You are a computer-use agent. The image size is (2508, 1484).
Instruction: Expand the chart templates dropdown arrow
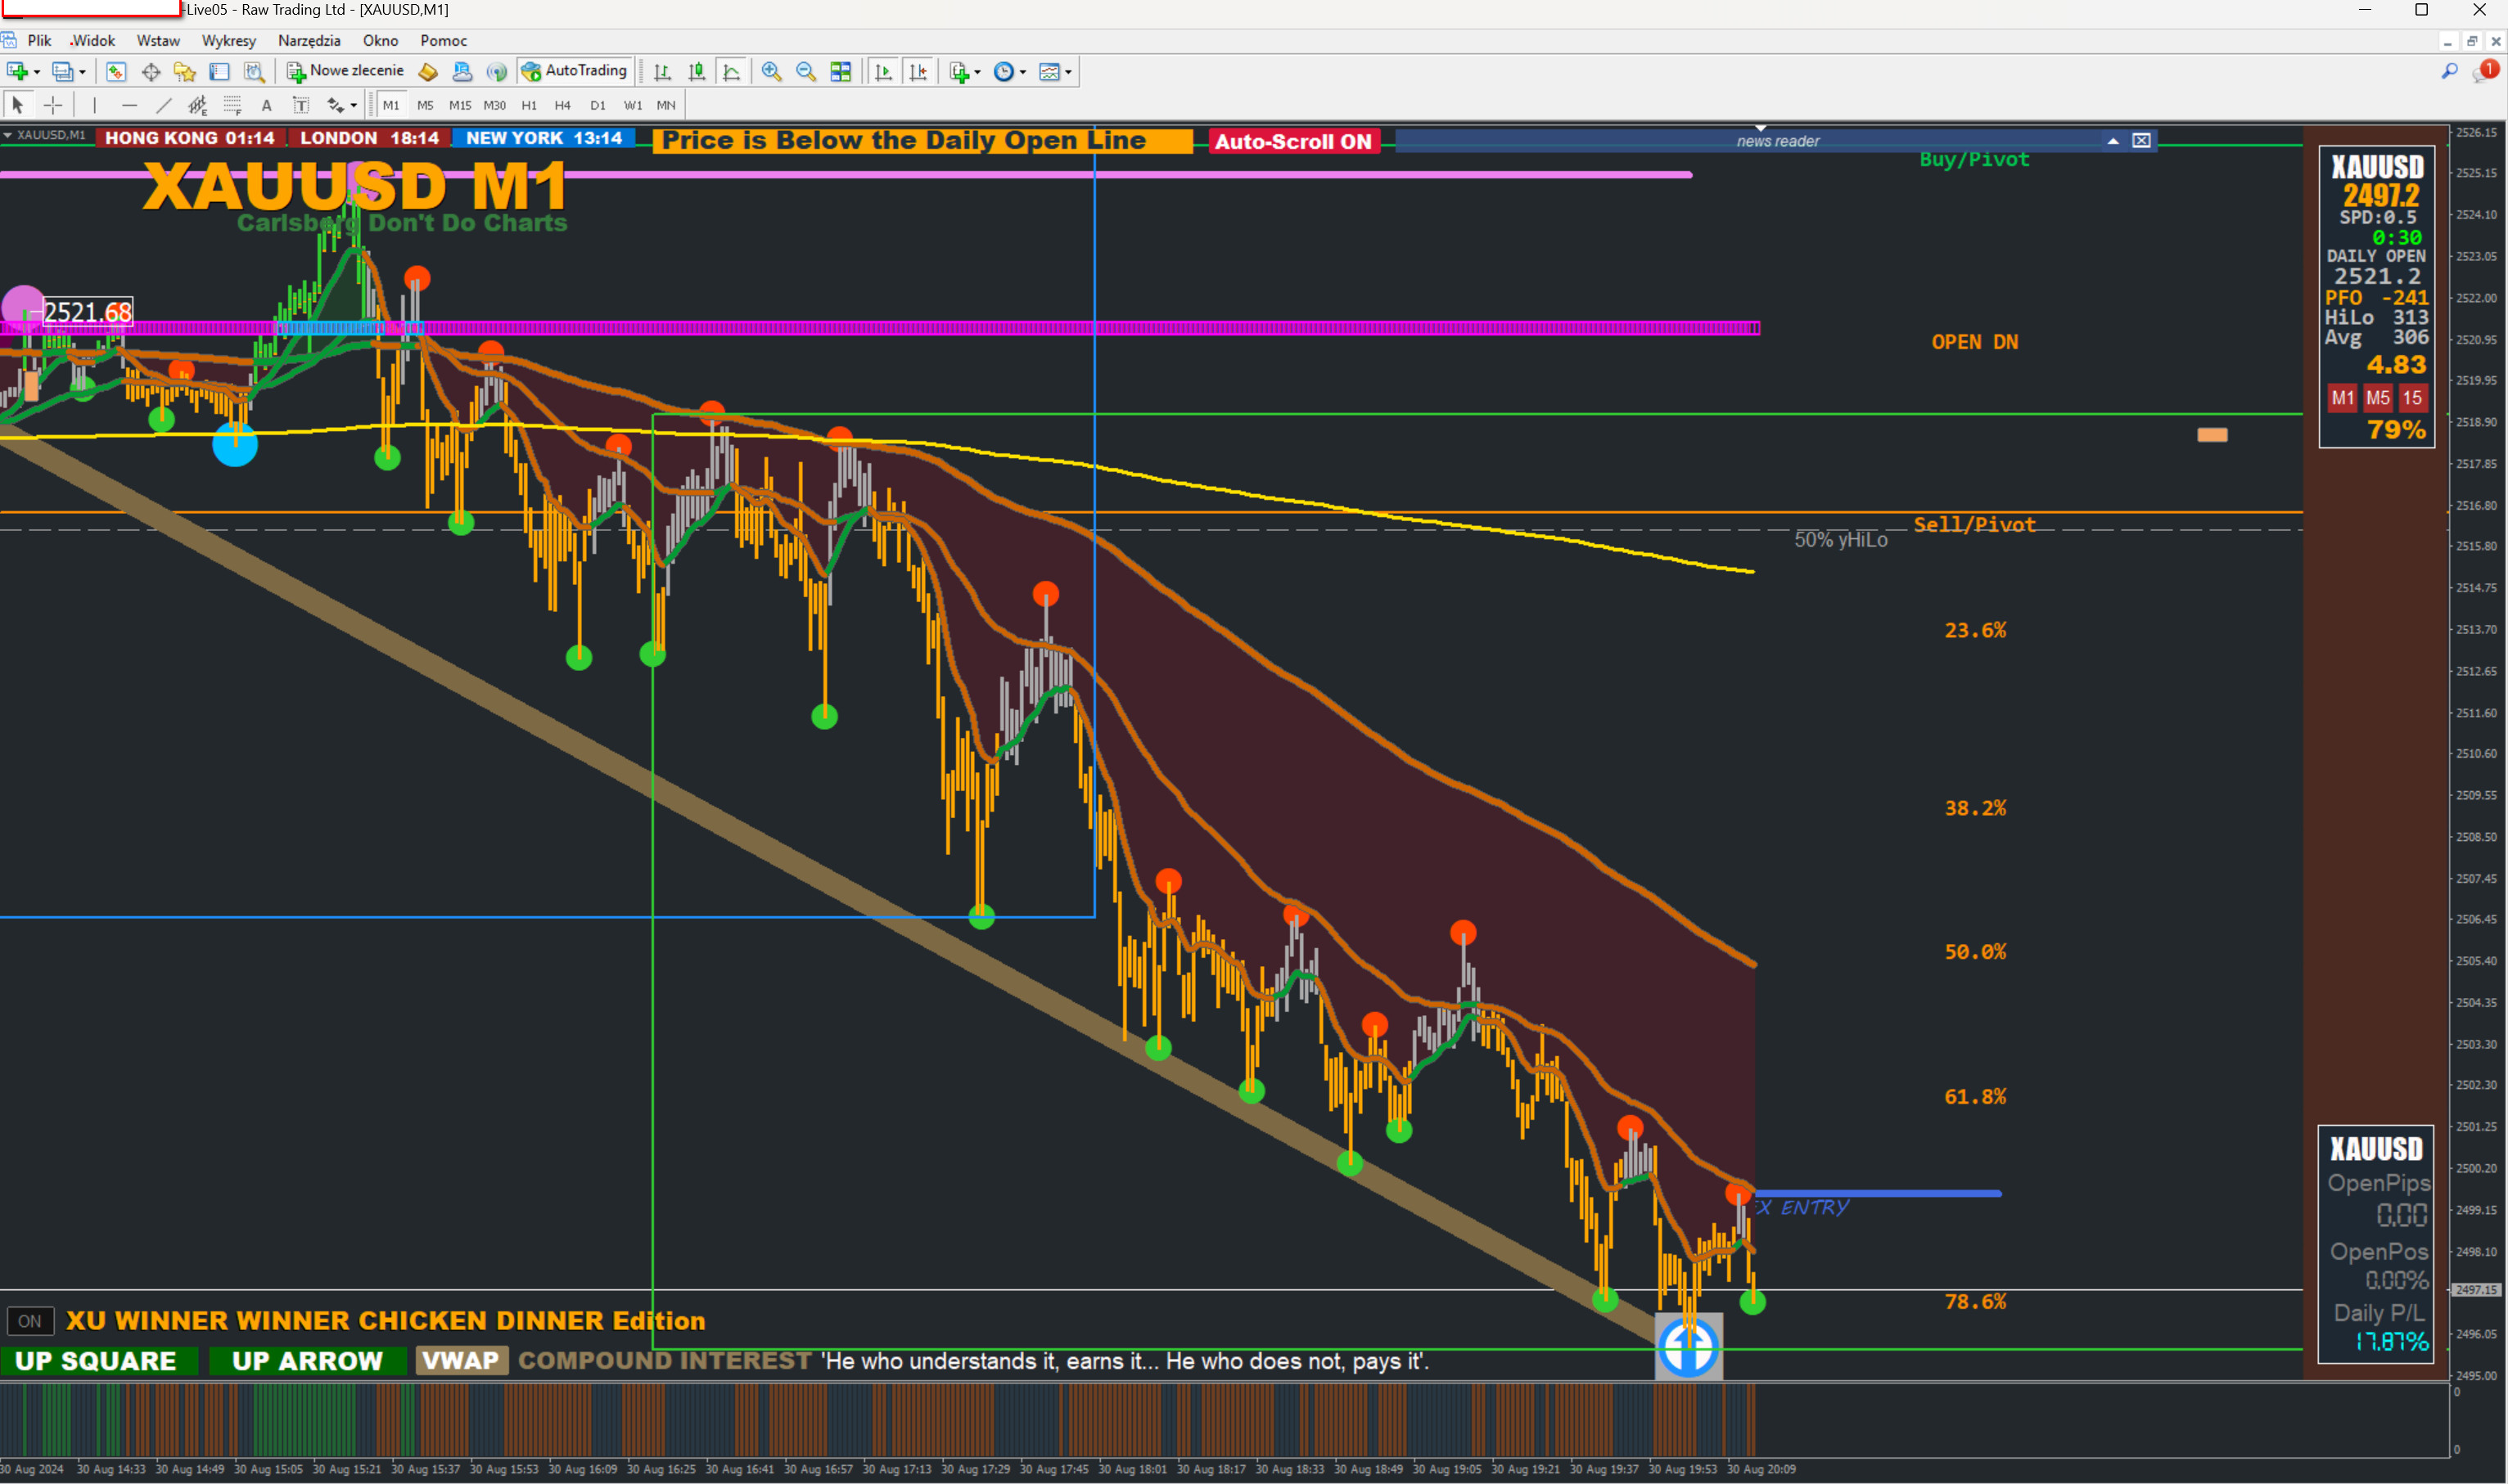[1068, 72]
